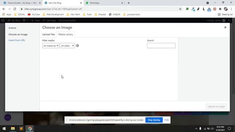Open the Shaukat bookmarks folder
235x132 pixels.
(x=100, y=15)
